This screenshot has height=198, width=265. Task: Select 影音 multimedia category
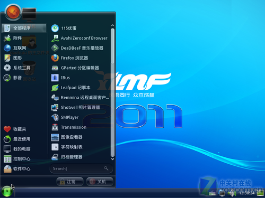click(x=12, y=78)
